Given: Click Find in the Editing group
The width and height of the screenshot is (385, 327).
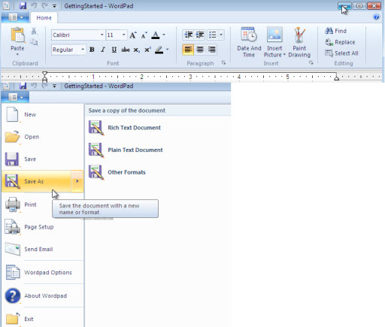Looking at the screenshot, I should point(335,31).
